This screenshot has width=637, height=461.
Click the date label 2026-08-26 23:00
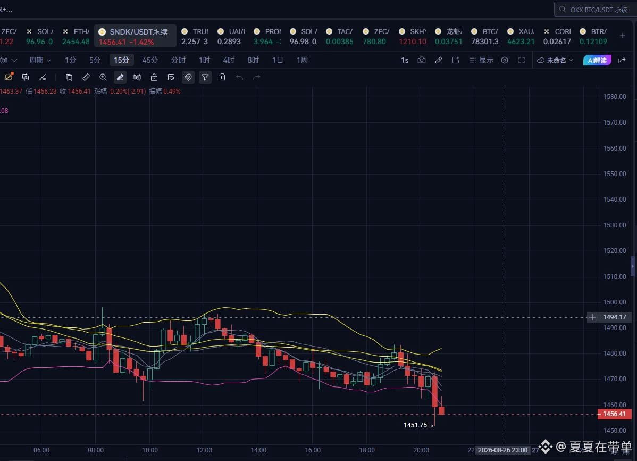click(x=502, y=450)
